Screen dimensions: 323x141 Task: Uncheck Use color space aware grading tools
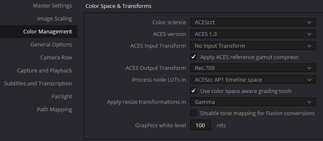click(194, 91)
